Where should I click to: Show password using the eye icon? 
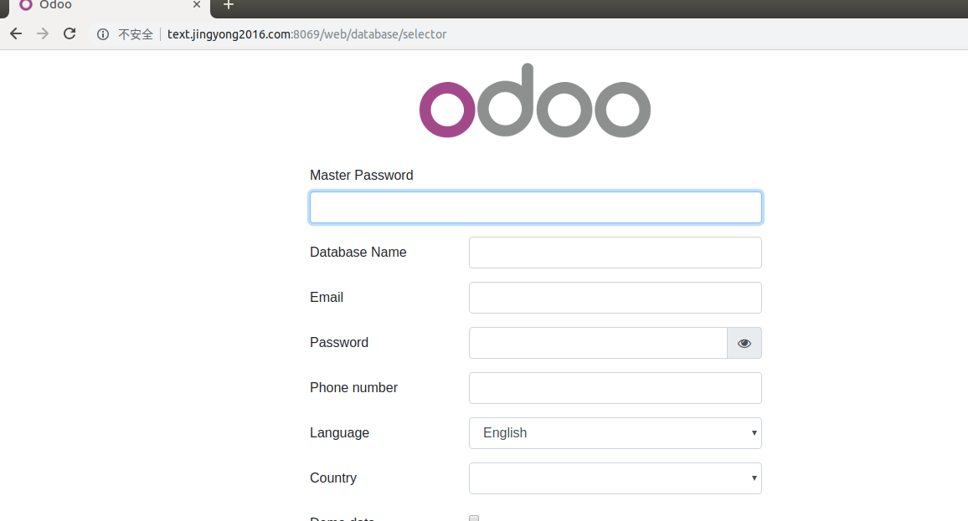(x=744, y=343)
